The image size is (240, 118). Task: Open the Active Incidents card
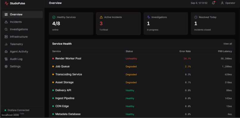[x=119, y=24]
